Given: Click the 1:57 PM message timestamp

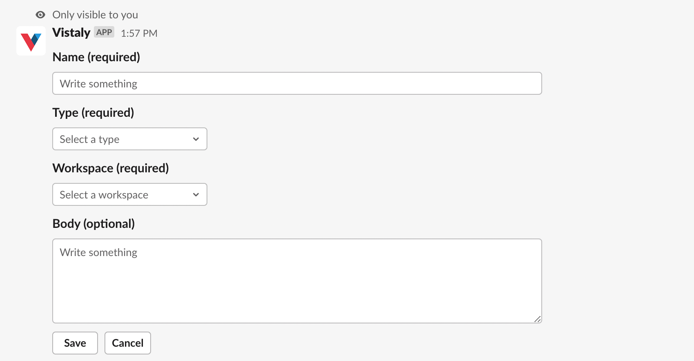Looking at the screenshot, I should pyautogui.click(x=139, y=33).
